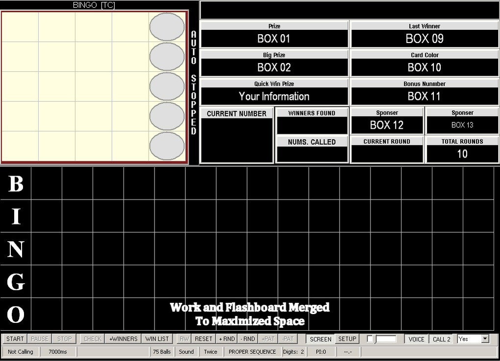Enable VOICE calling
The image size is (500, 361).
[x=416, y=338]
